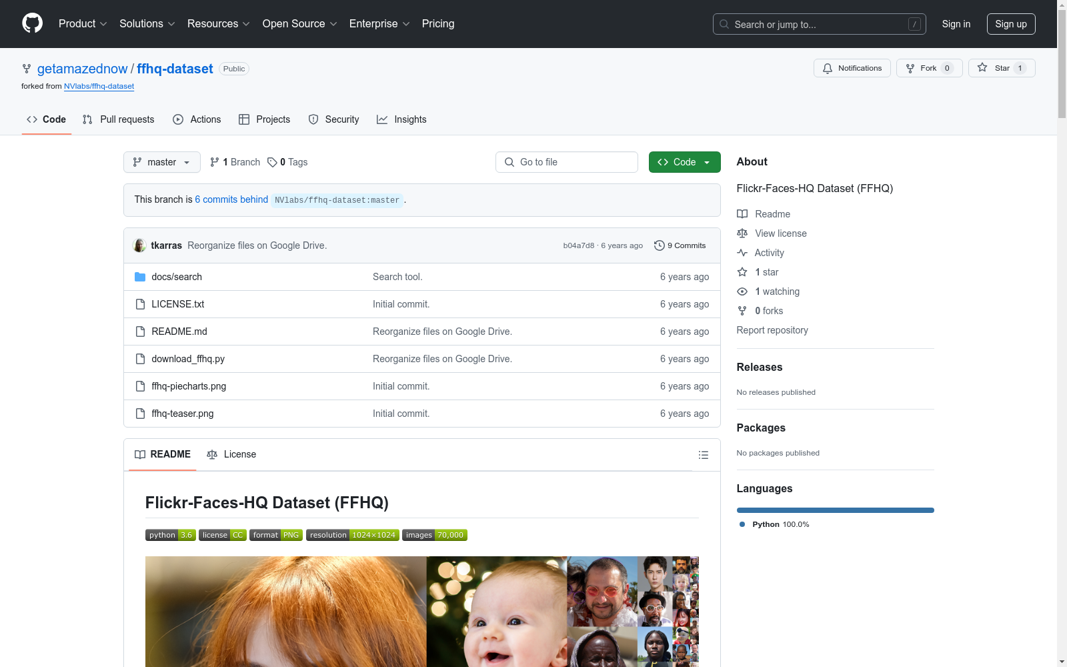This screenshot has height=667, width=1067.
Task: Switch to the Security tab
Action: coord(333,119)
